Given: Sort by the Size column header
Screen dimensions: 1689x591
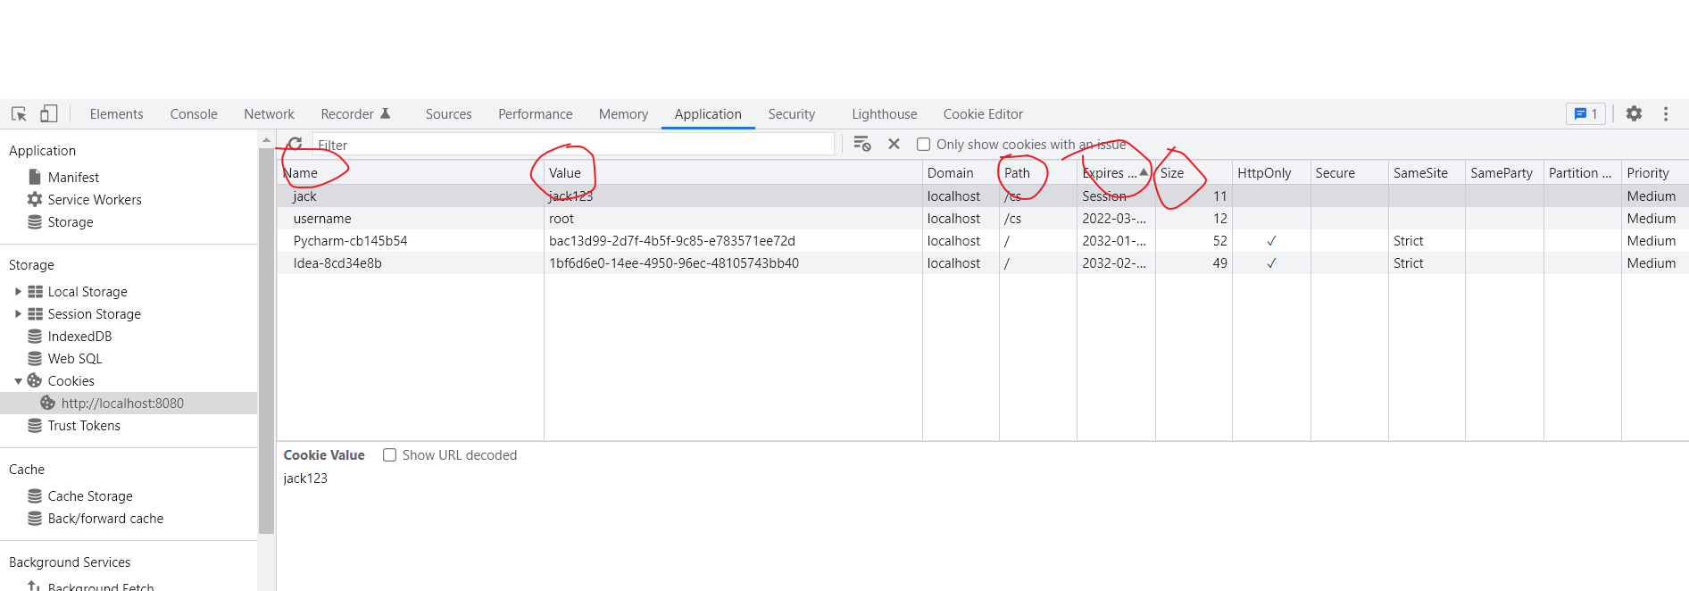Looking at the screenshot, I should 1194,172.
